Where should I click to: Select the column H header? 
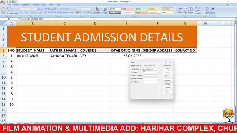tap(206, 23)
